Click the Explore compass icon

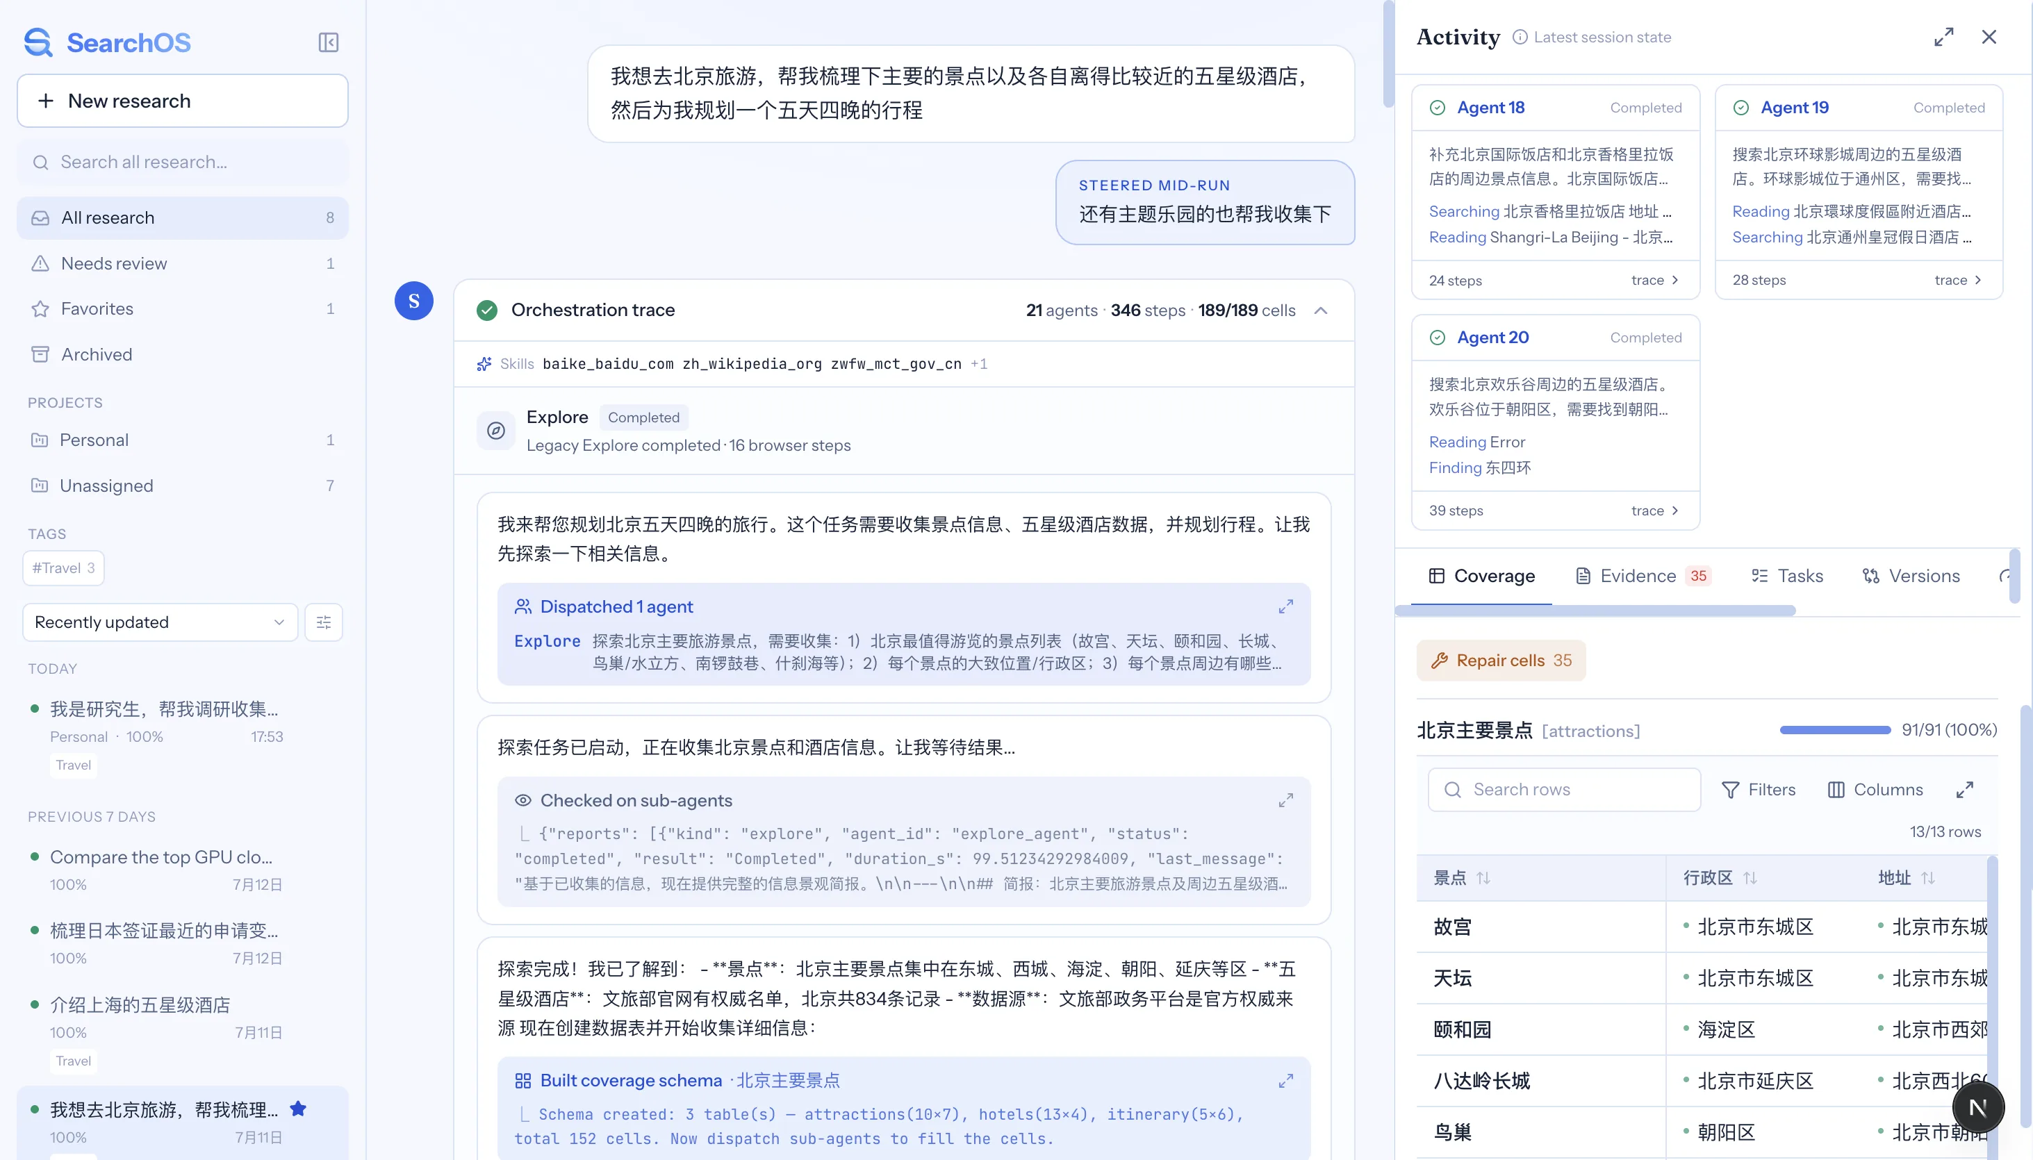pos(495,431)
